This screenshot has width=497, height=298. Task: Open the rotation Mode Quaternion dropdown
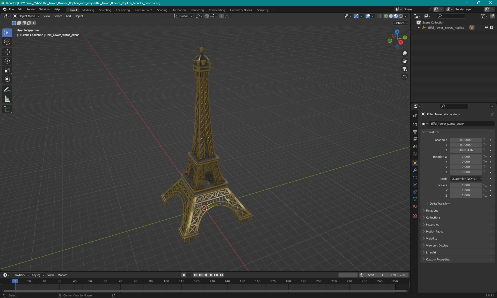click(466, 179)
